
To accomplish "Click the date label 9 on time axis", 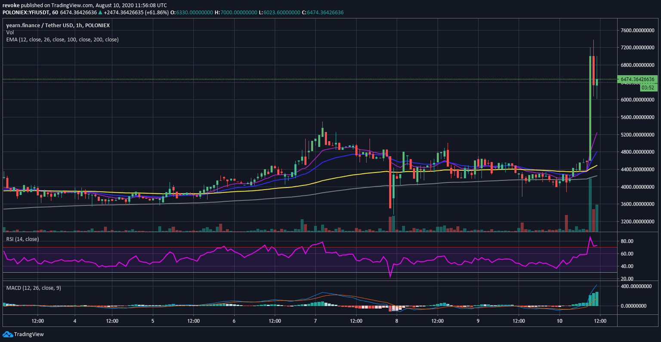I will coord(478,321).
